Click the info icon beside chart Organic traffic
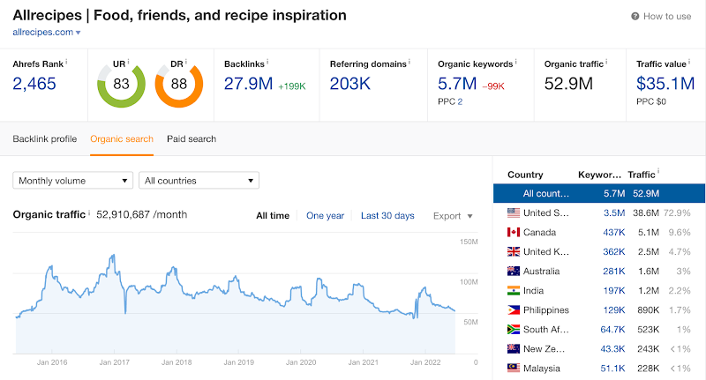The height and width of the screenshot is (380, 706). click(x=89, y=212)
